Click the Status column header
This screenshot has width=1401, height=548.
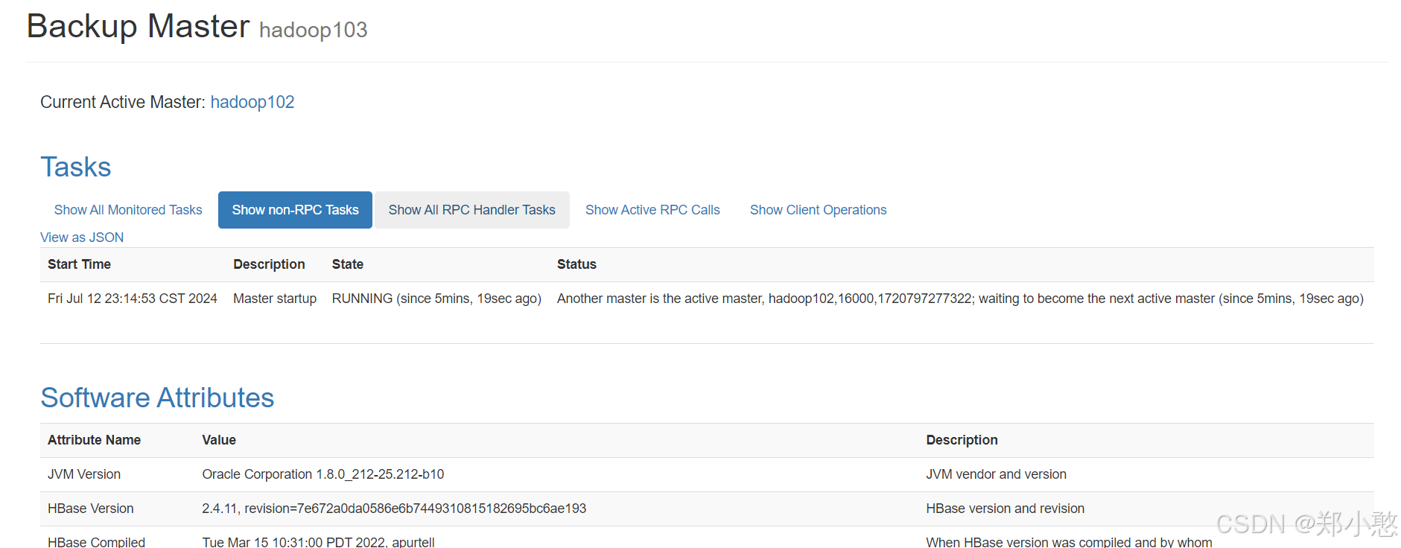(x=576, y=264)
